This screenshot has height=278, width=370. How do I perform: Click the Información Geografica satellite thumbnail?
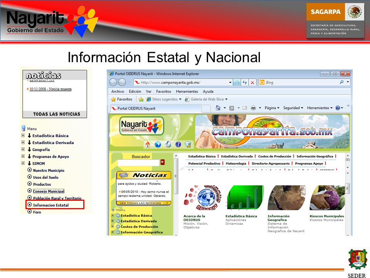(x=287, y=198)
